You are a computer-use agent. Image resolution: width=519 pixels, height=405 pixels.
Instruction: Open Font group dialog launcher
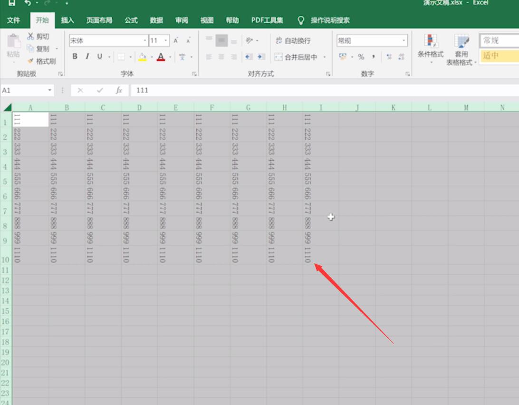coord(194,74)
